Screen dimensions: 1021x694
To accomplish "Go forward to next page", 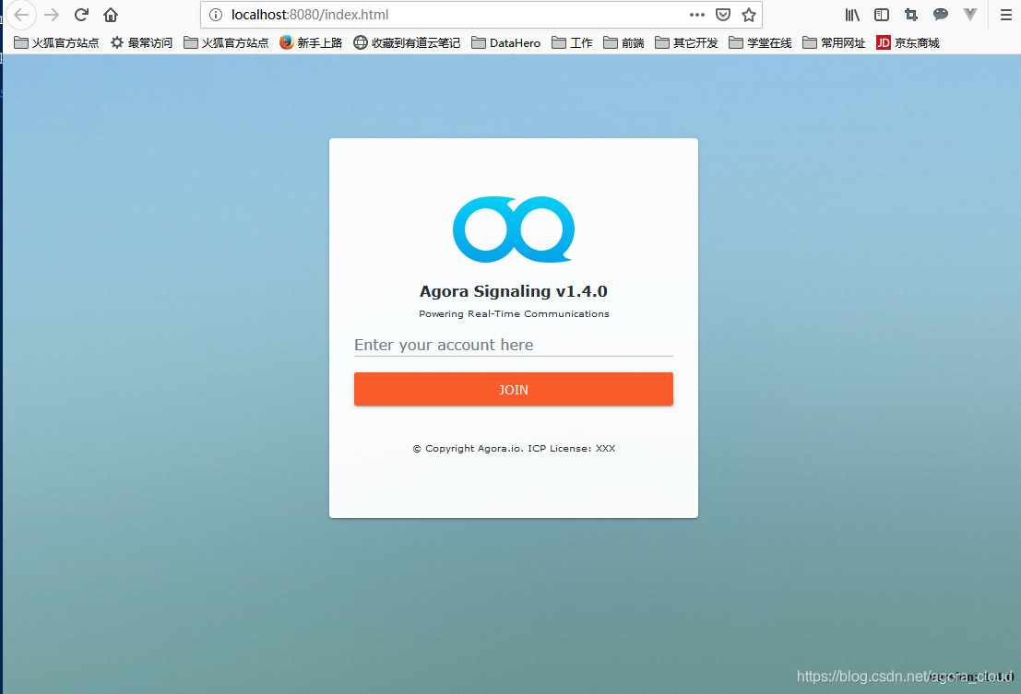I will [x=52, y=15].
